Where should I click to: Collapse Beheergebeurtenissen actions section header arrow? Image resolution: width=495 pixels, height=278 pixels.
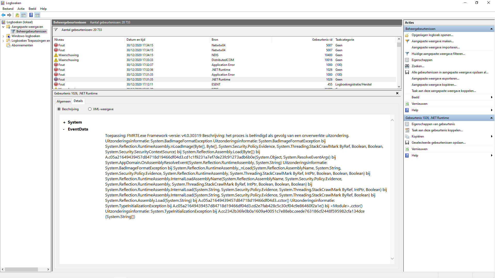491,29
